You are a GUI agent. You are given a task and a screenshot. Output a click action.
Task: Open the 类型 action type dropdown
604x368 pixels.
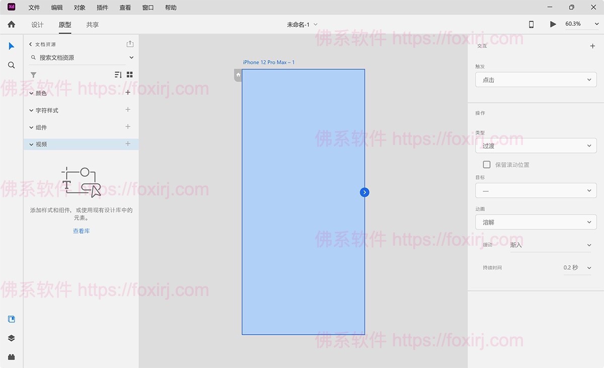pos(536,145)
